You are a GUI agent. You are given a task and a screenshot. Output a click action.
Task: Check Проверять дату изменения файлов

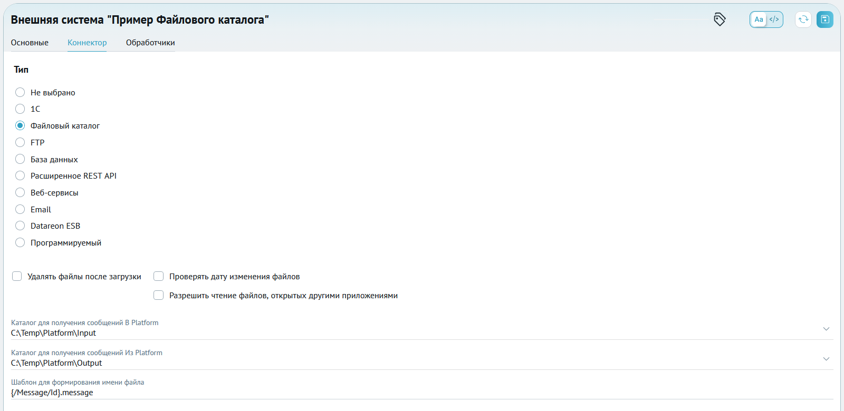[x=158, y=276]
